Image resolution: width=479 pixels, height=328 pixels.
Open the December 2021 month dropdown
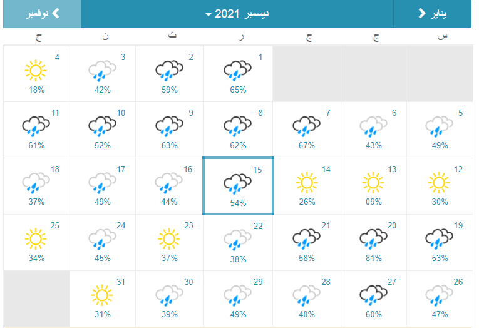(237, 14)
